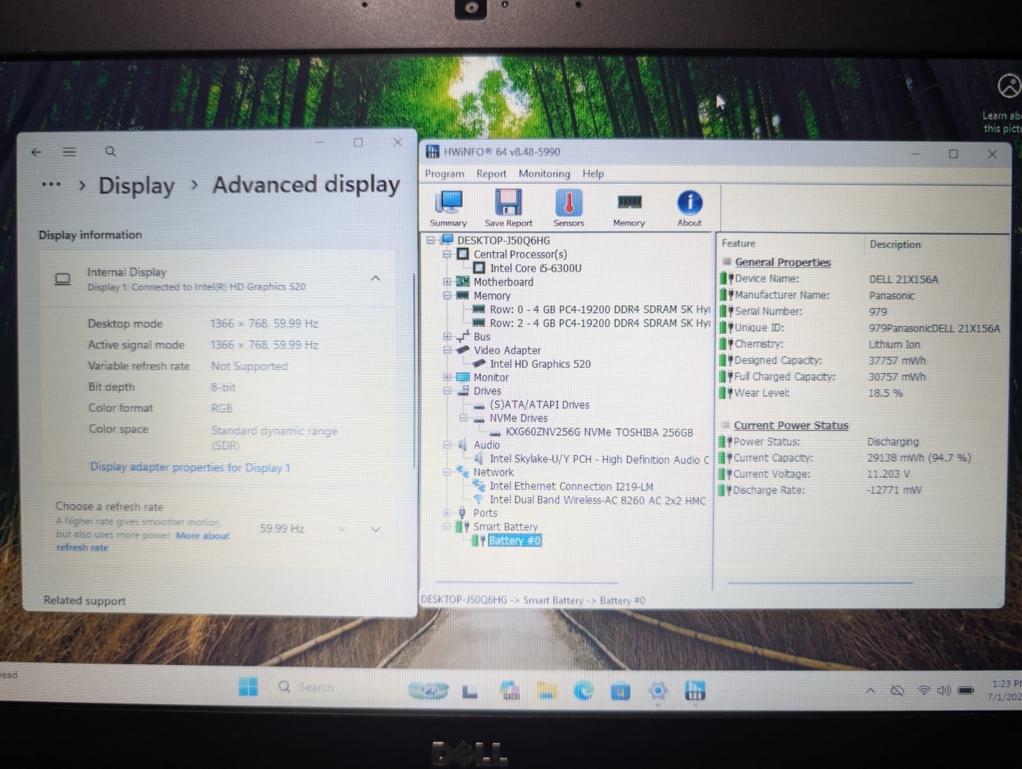Click the Manufacturer Name value Panasonic
This screenshot has width=1022, height=769.
coord(891,296)
